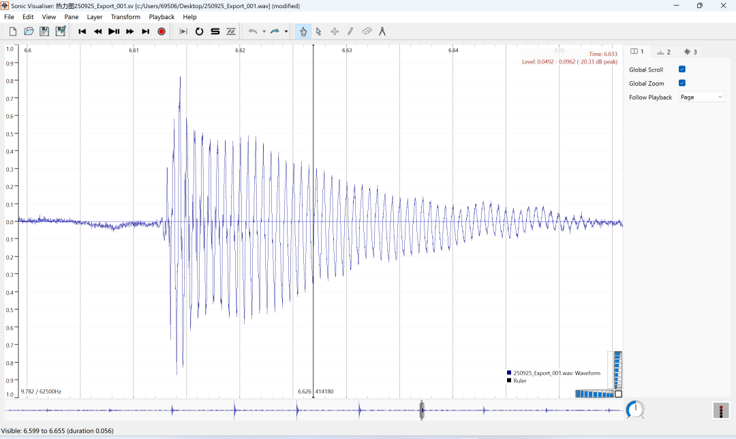Screen dimensions: 736x439
Task: Uncheck the Global Zoom checkbox
Action: point(682,83)
